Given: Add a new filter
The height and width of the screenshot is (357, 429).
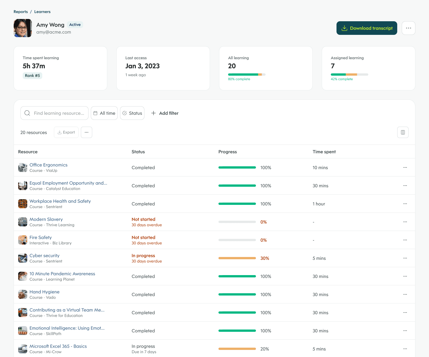Looking at the screenshot, I should coord(165,113).
